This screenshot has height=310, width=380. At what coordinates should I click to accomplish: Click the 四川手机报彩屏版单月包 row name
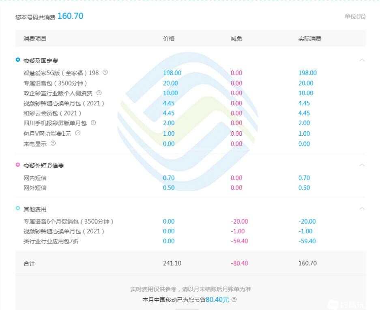click(55, 123)
